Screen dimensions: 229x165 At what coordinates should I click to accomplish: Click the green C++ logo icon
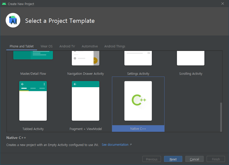pyautogui.click(x=139, y=100)
